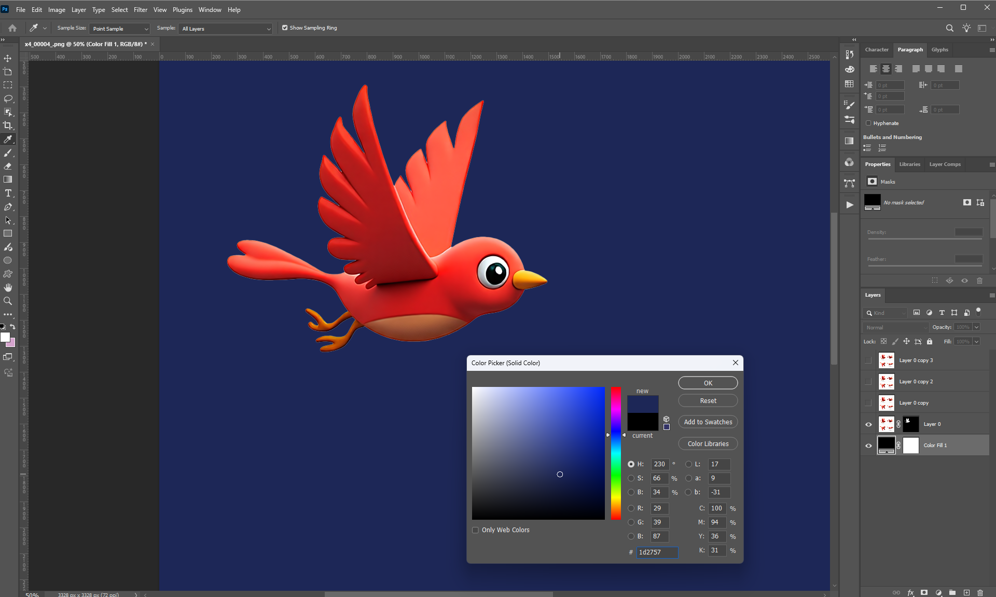Open the Sample Size dropdown
This screenshot has width=996, height=597.
120,29
